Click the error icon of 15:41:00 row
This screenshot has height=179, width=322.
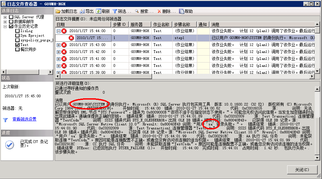click(64, 59)
